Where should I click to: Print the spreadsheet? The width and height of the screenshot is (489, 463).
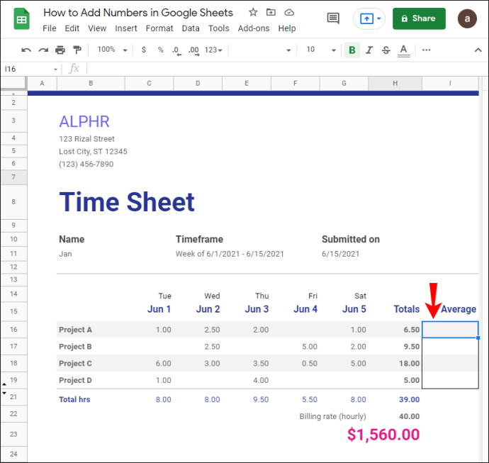click(x=60, y=50)
